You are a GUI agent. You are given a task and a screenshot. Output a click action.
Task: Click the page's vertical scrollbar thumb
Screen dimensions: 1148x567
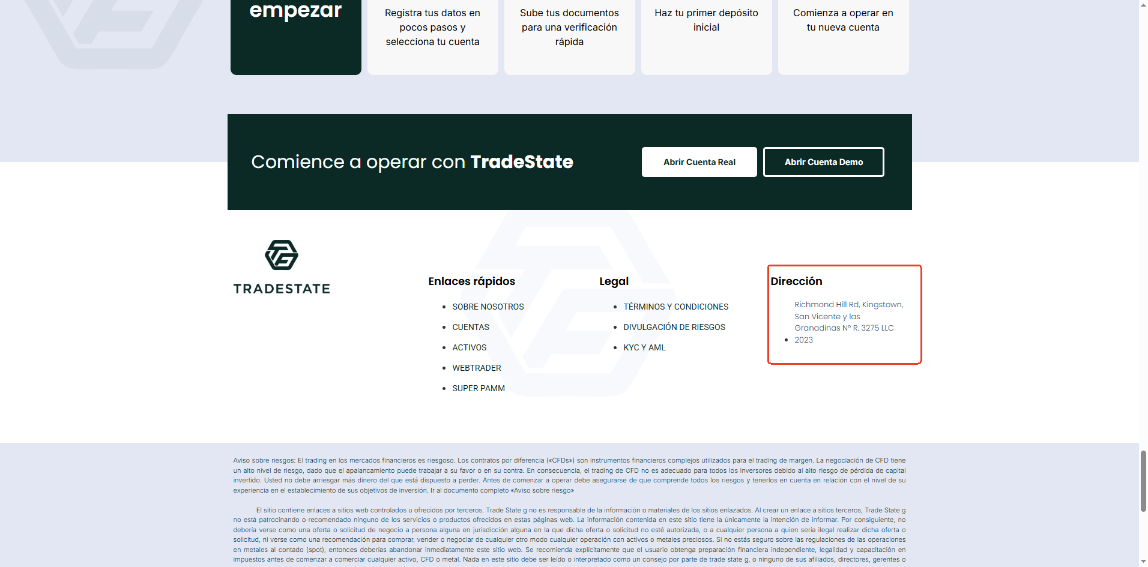[x=1143, y=481]
